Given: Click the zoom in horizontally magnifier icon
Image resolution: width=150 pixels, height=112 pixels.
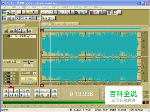Looking at the screenshot, I should click(x=37, y=91).
